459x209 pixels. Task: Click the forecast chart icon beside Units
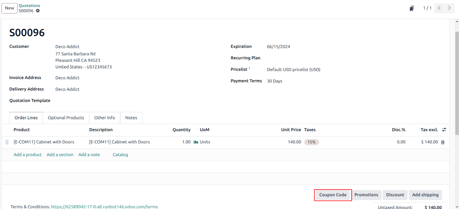(196, 142)
